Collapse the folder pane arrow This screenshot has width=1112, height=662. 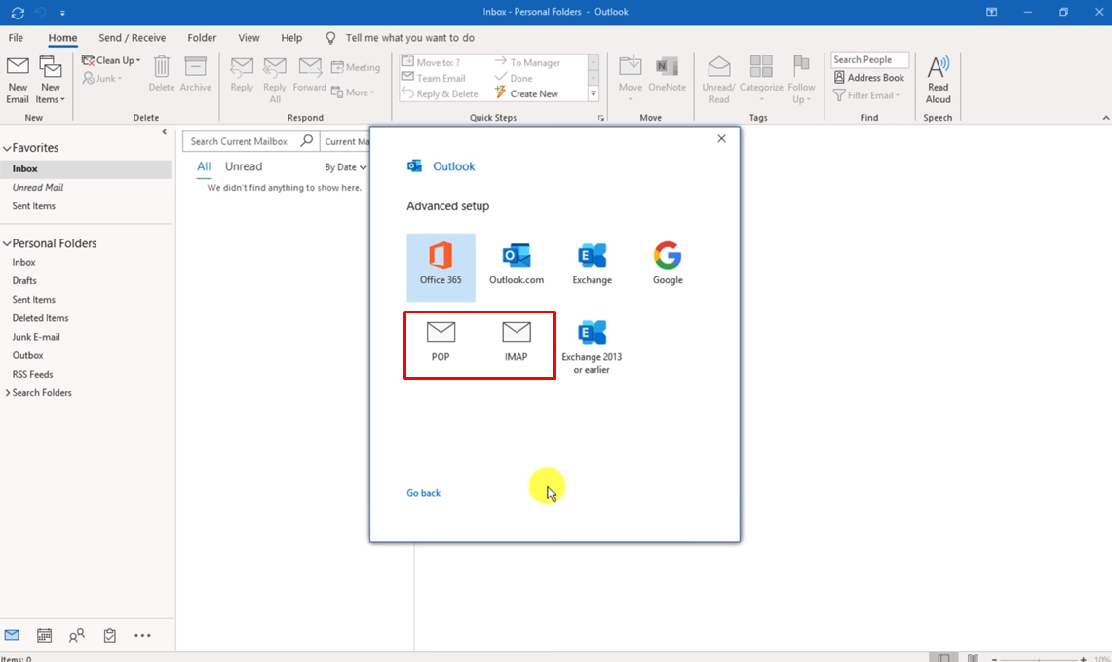pos(164,131)
